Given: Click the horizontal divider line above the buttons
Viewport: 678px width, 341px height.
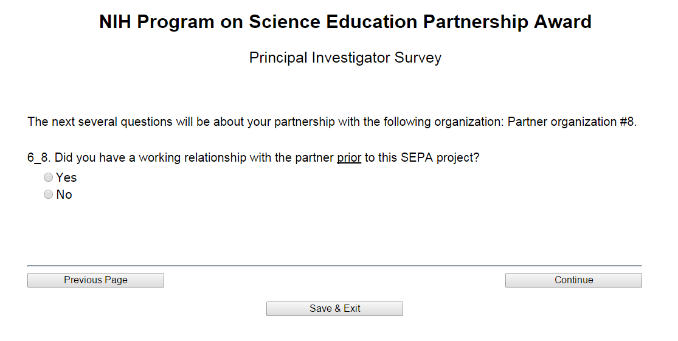Looking at the screenshot, I should click(334, 266).
